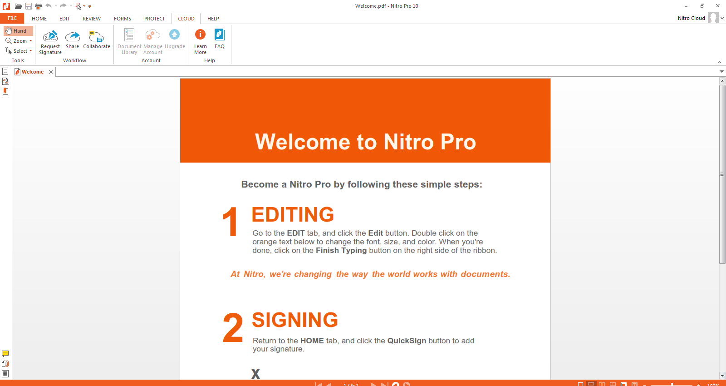Image resolution: width=726 pixels, height=386 pixels.
Task: Save the document using the floppy icon
Action: tap(28, 6)
